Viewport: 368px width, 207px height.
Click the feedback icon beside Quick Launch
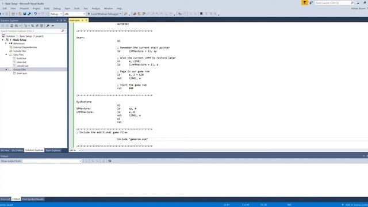pos(311,3)
